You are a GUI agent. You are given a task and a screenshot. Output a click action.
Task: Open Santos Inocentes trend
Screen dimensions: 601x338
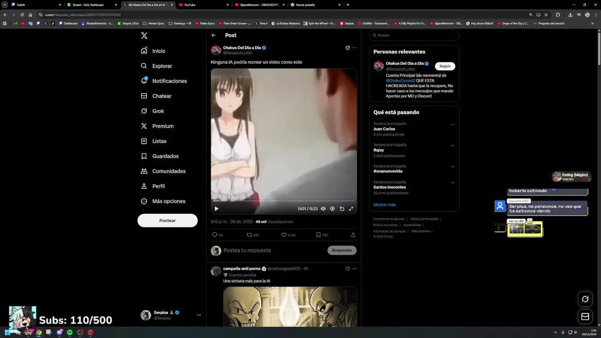(389, 187)
